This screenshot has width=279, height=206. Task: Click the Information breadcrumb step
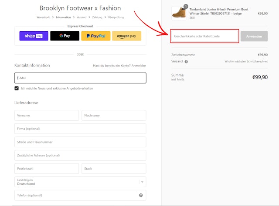pyautogui.click(x=63, y=17)
